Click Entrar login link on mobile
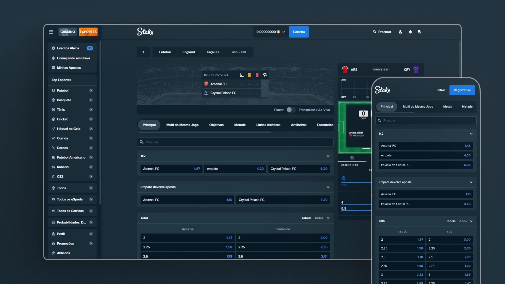 (441, 90)
